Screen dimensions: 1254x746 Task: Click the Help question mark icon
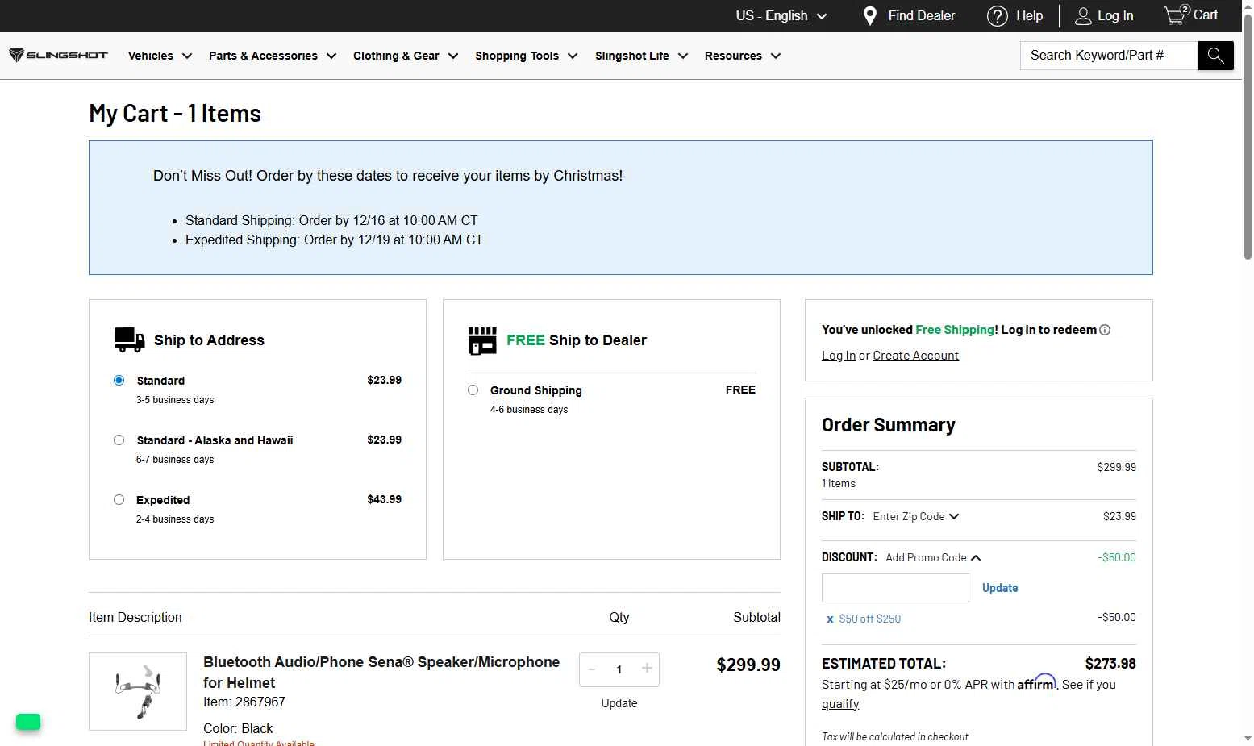[998, 16]
